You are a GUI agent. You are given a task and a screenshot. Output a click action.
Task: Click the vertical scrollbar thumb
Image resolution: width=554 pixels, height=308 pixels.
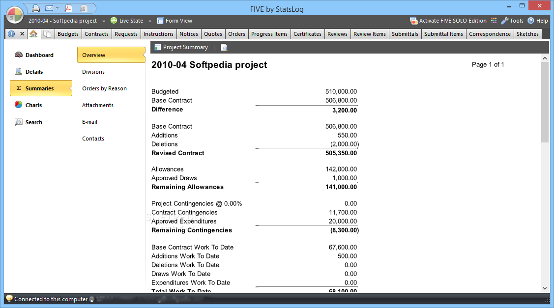click(545, 103)
